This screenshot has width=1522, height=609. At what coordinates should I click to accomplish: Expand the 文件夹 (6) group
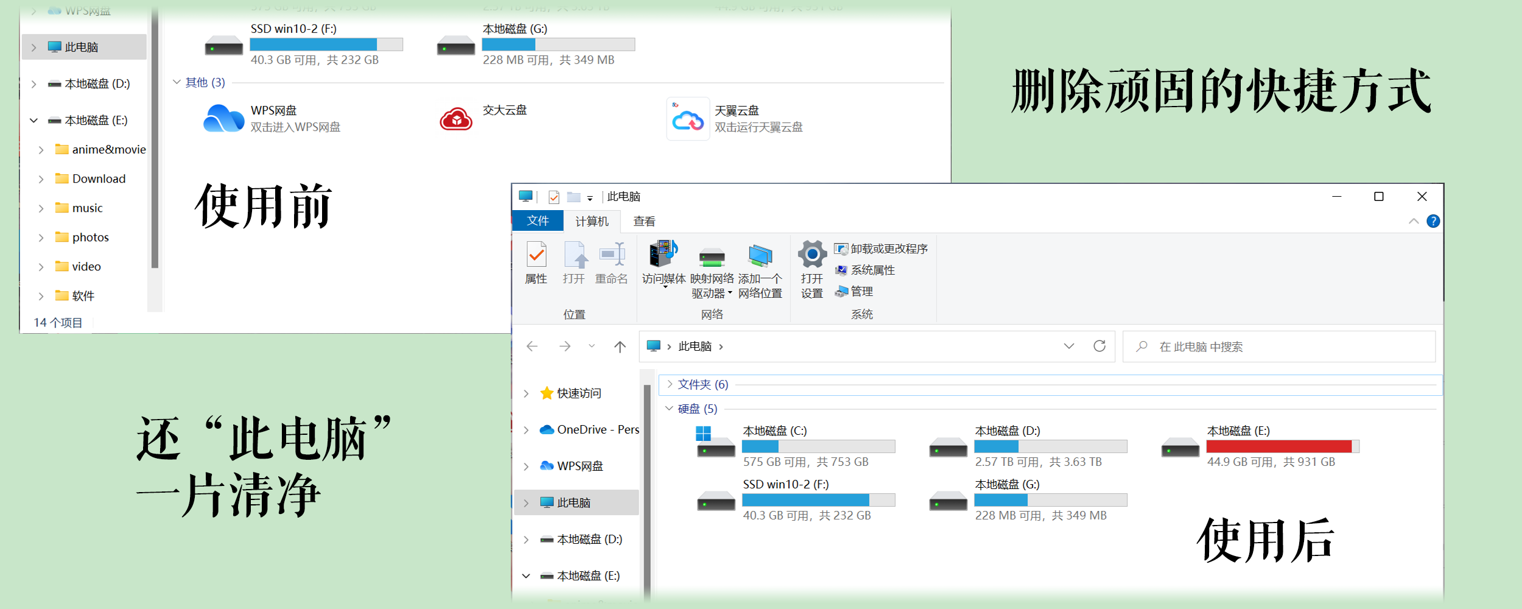tap(670, 384)
